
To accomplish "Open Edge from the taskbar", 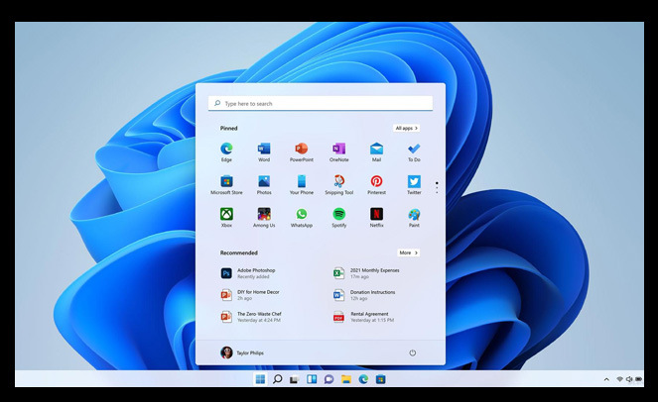I will [x=363, y=379].
